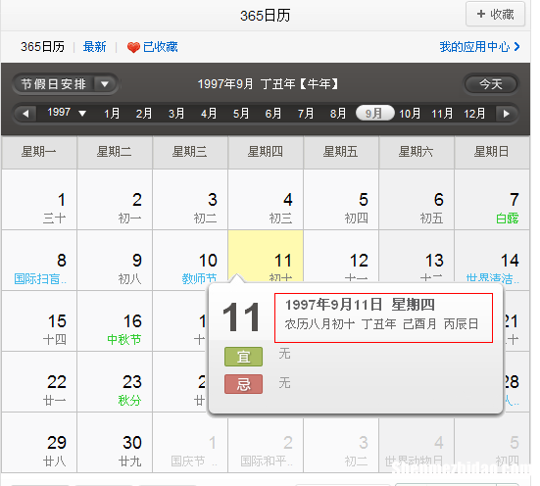
Task: Select September 9 初八 cell
Action: [115, 260]
